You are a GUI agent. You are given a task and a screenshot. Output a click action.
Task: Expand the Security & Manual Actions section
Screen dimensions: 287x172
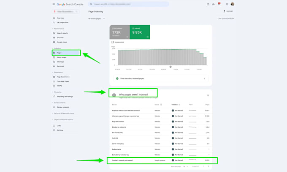click(63, 114)
